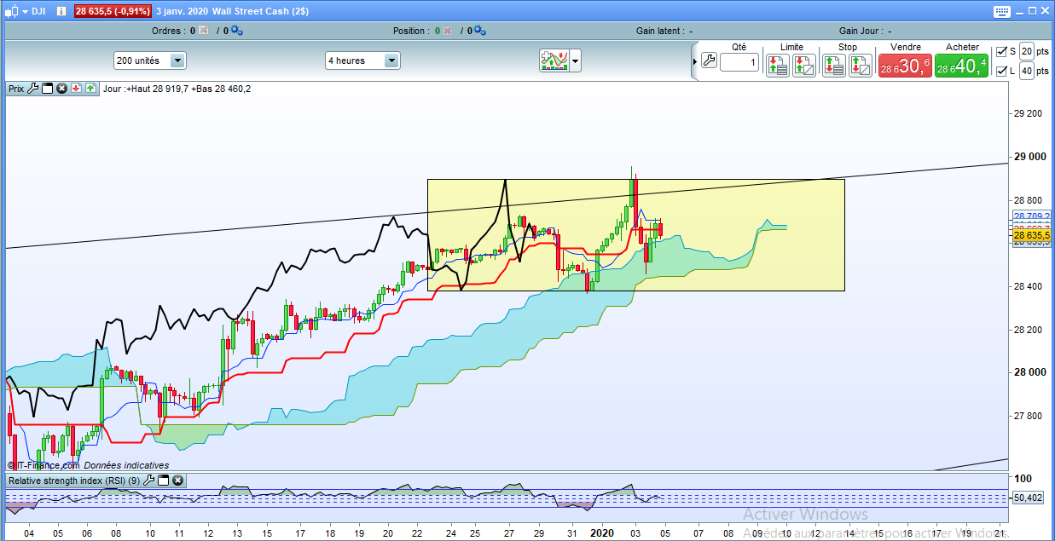1055x541 pixels.
Task: Open the 4 heures timeframe dropdown
Action: tap(391, 60)
